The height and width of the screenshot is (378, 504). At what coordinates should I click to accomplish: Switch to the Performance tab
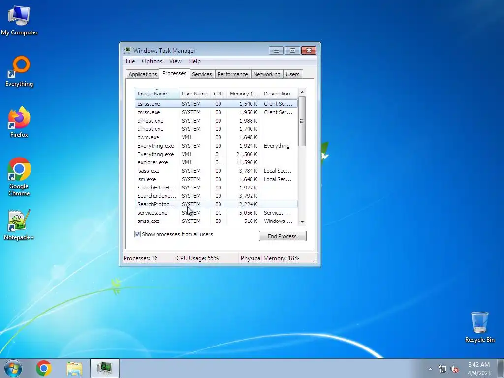(x=232, y=74)
